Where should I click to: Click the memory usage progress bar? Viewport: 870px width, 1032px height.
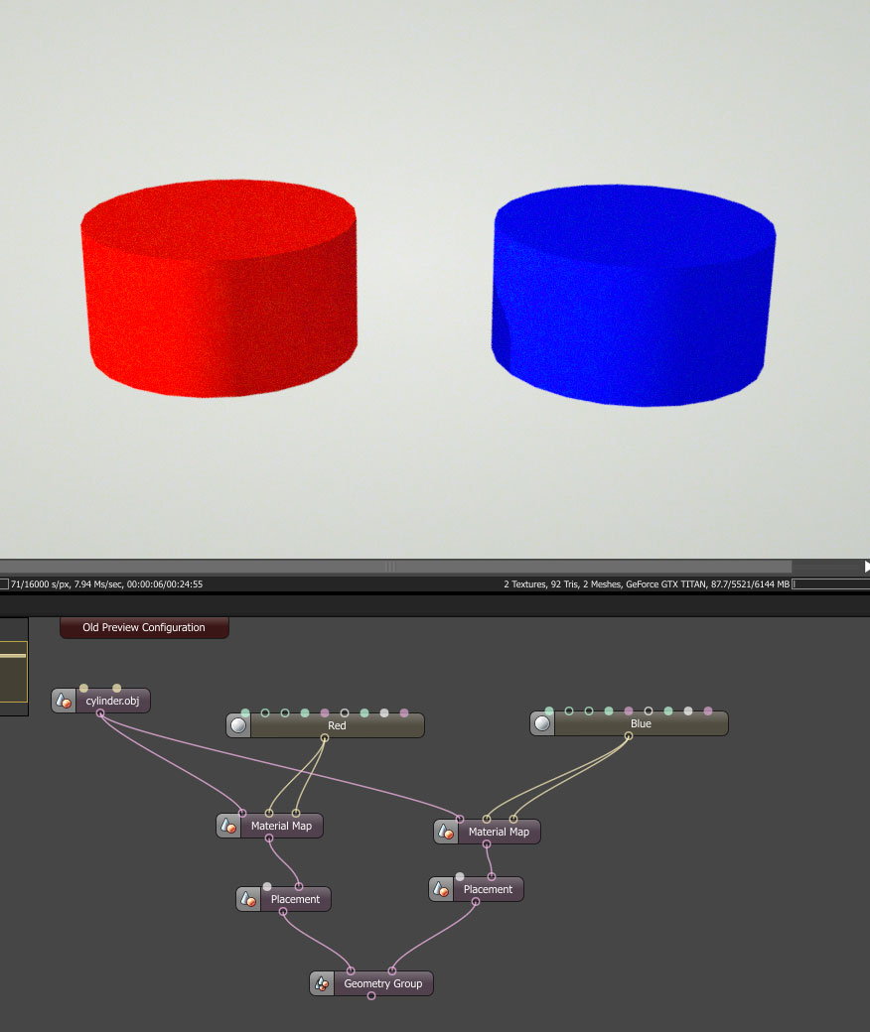click(831, 583)
